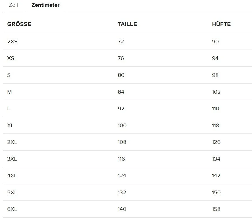Click hip value 90 for 2XS
Screen dimensions: 252x219
coord(215,41)
